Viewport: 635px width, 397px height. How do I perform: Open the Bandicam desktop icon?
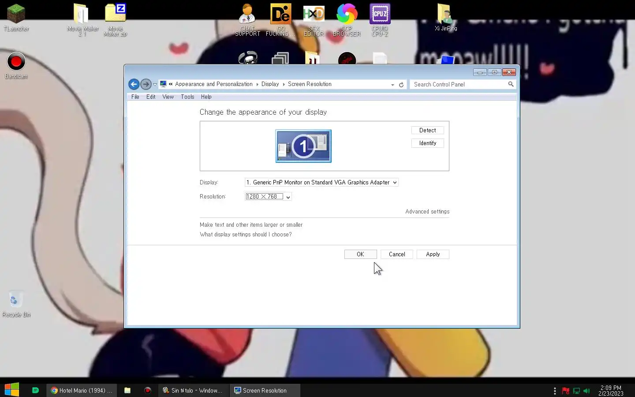coord(16,65)
